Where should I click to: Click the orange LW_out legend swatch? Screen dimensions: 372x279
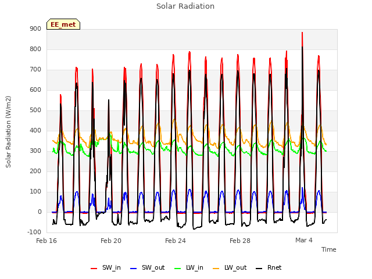tap(216, 269)
